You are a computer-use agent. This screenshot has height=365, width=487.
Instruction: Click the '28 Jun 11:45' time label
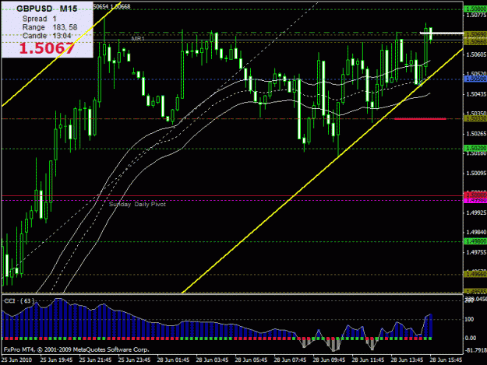368,360
